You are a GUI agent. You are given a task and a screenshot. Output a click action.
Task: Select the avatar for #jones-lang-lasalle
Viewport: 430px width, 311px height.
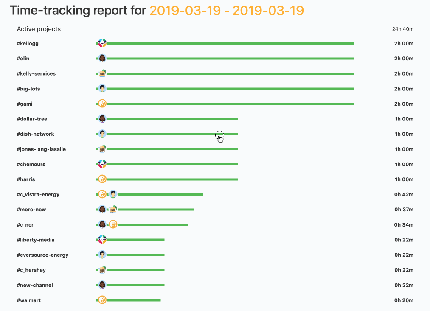(102, 149)
